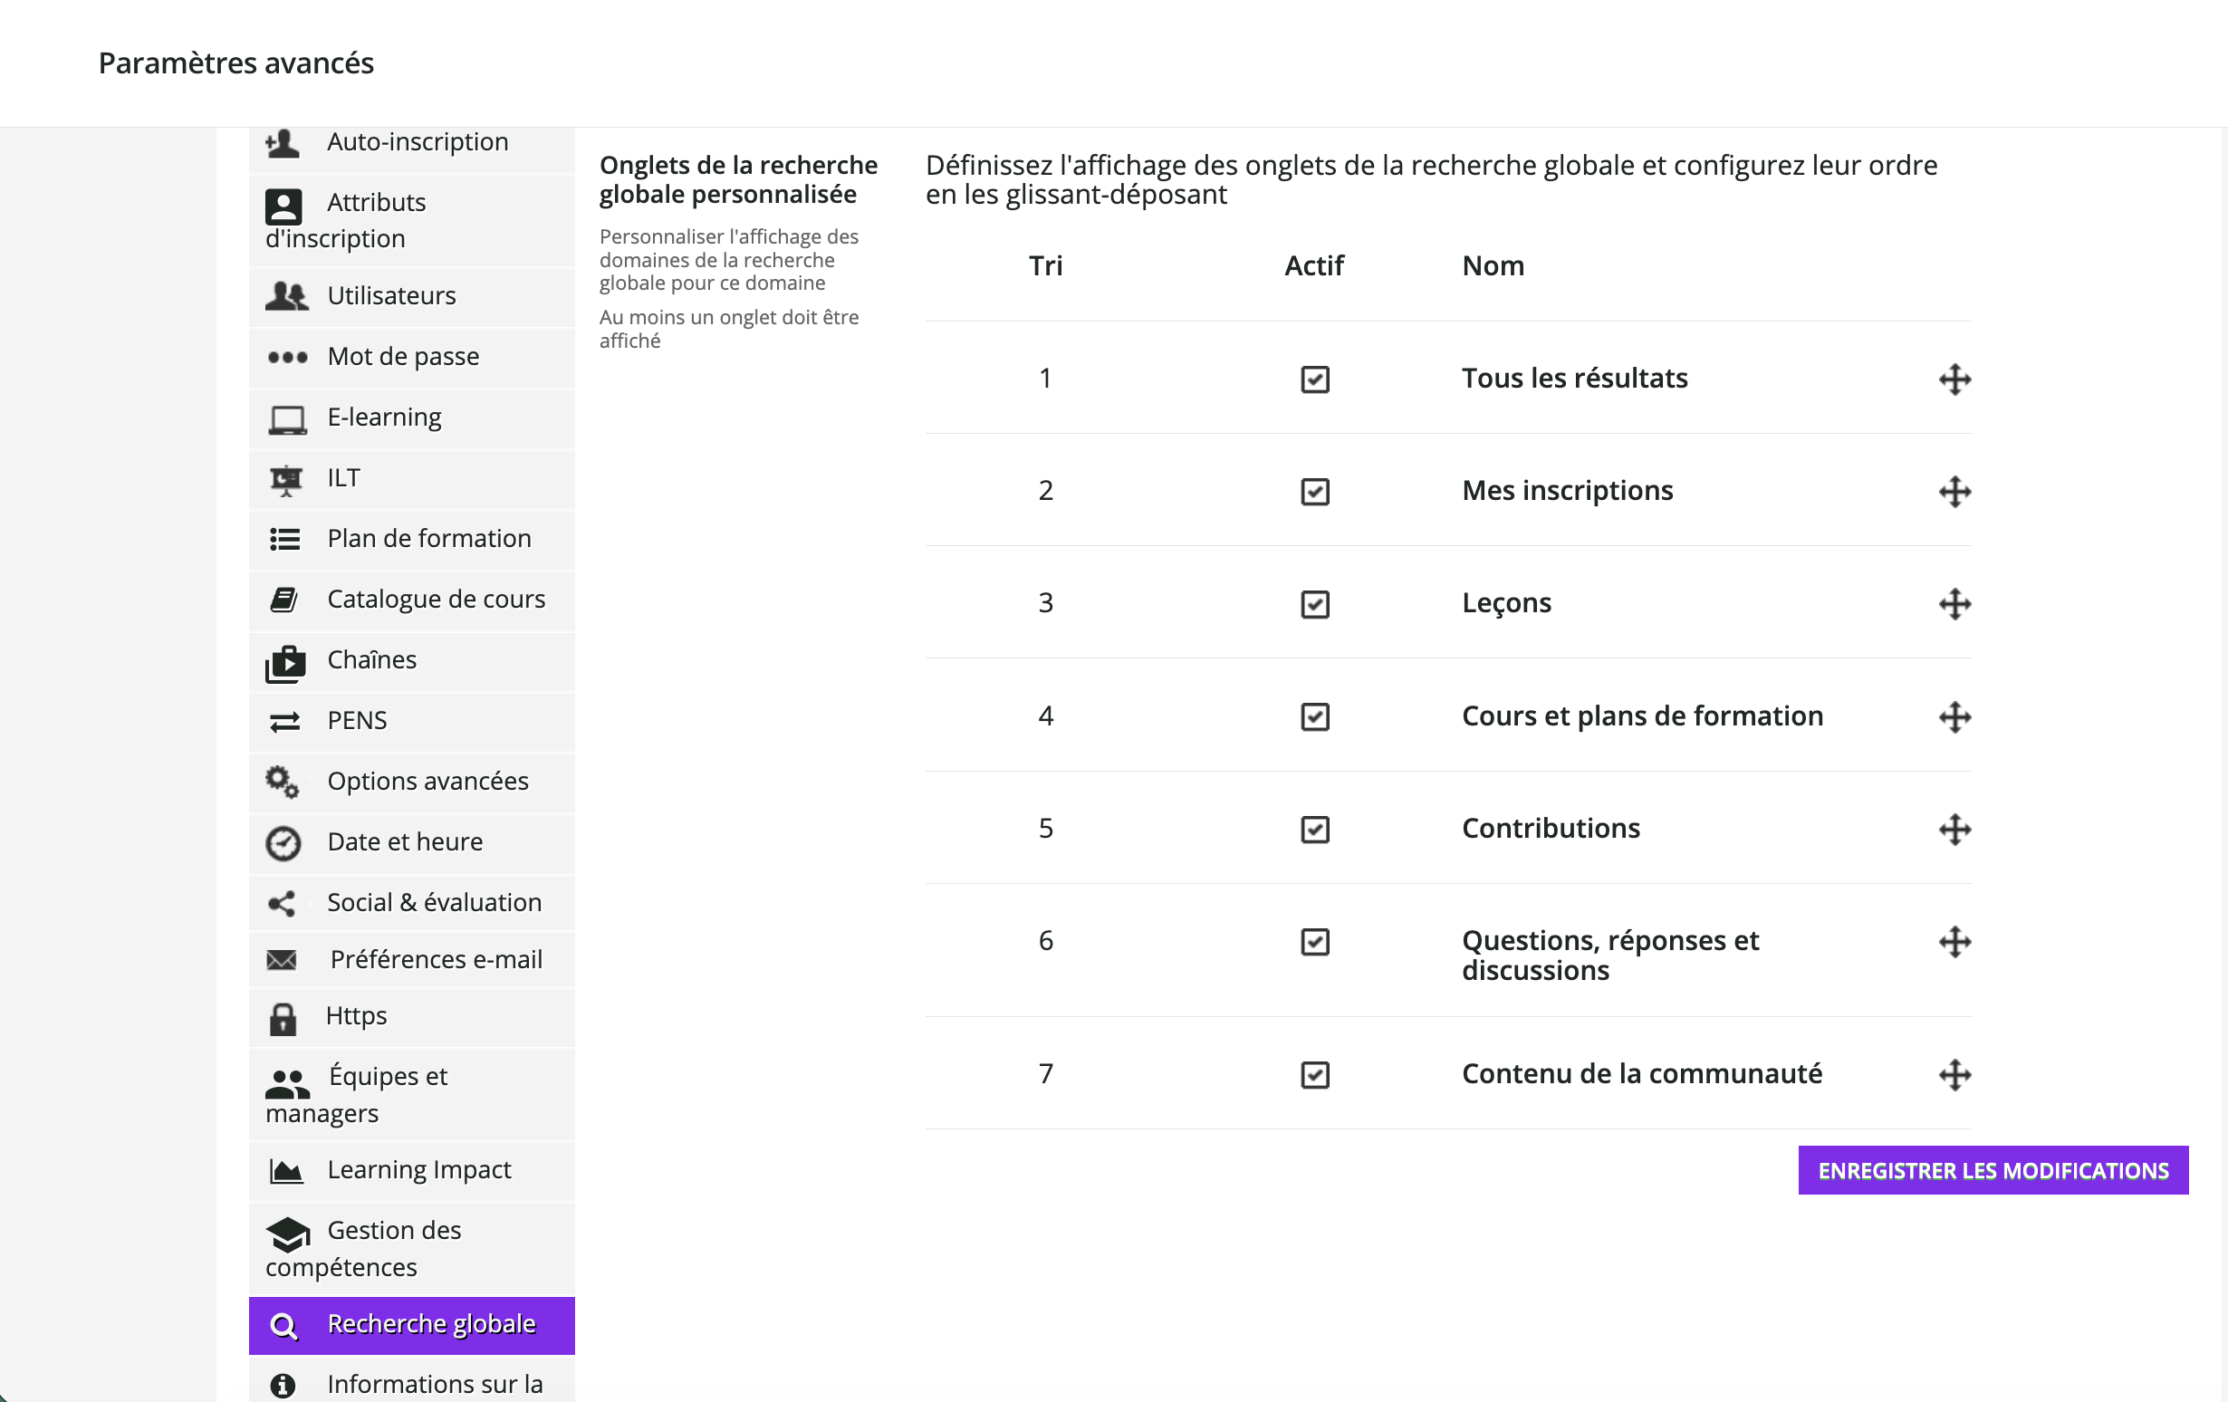Open the Learning Impact settings

(x=419, y=1171)
